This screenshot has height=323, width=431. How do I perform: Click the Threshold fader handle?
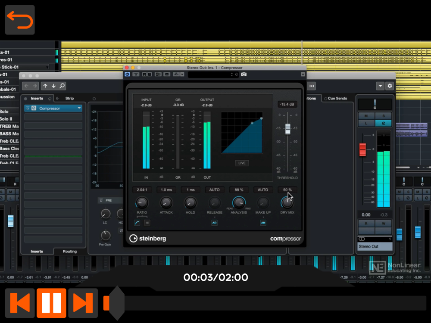click(x=287, y=128)
